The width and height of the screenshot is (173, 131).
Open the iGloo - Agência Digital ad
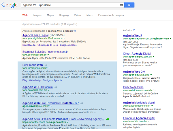[137, 54]
